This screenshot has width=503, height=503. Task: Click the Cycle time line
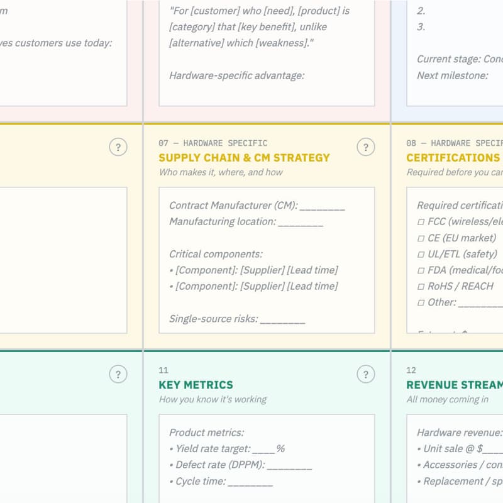[x=221, y=481]
